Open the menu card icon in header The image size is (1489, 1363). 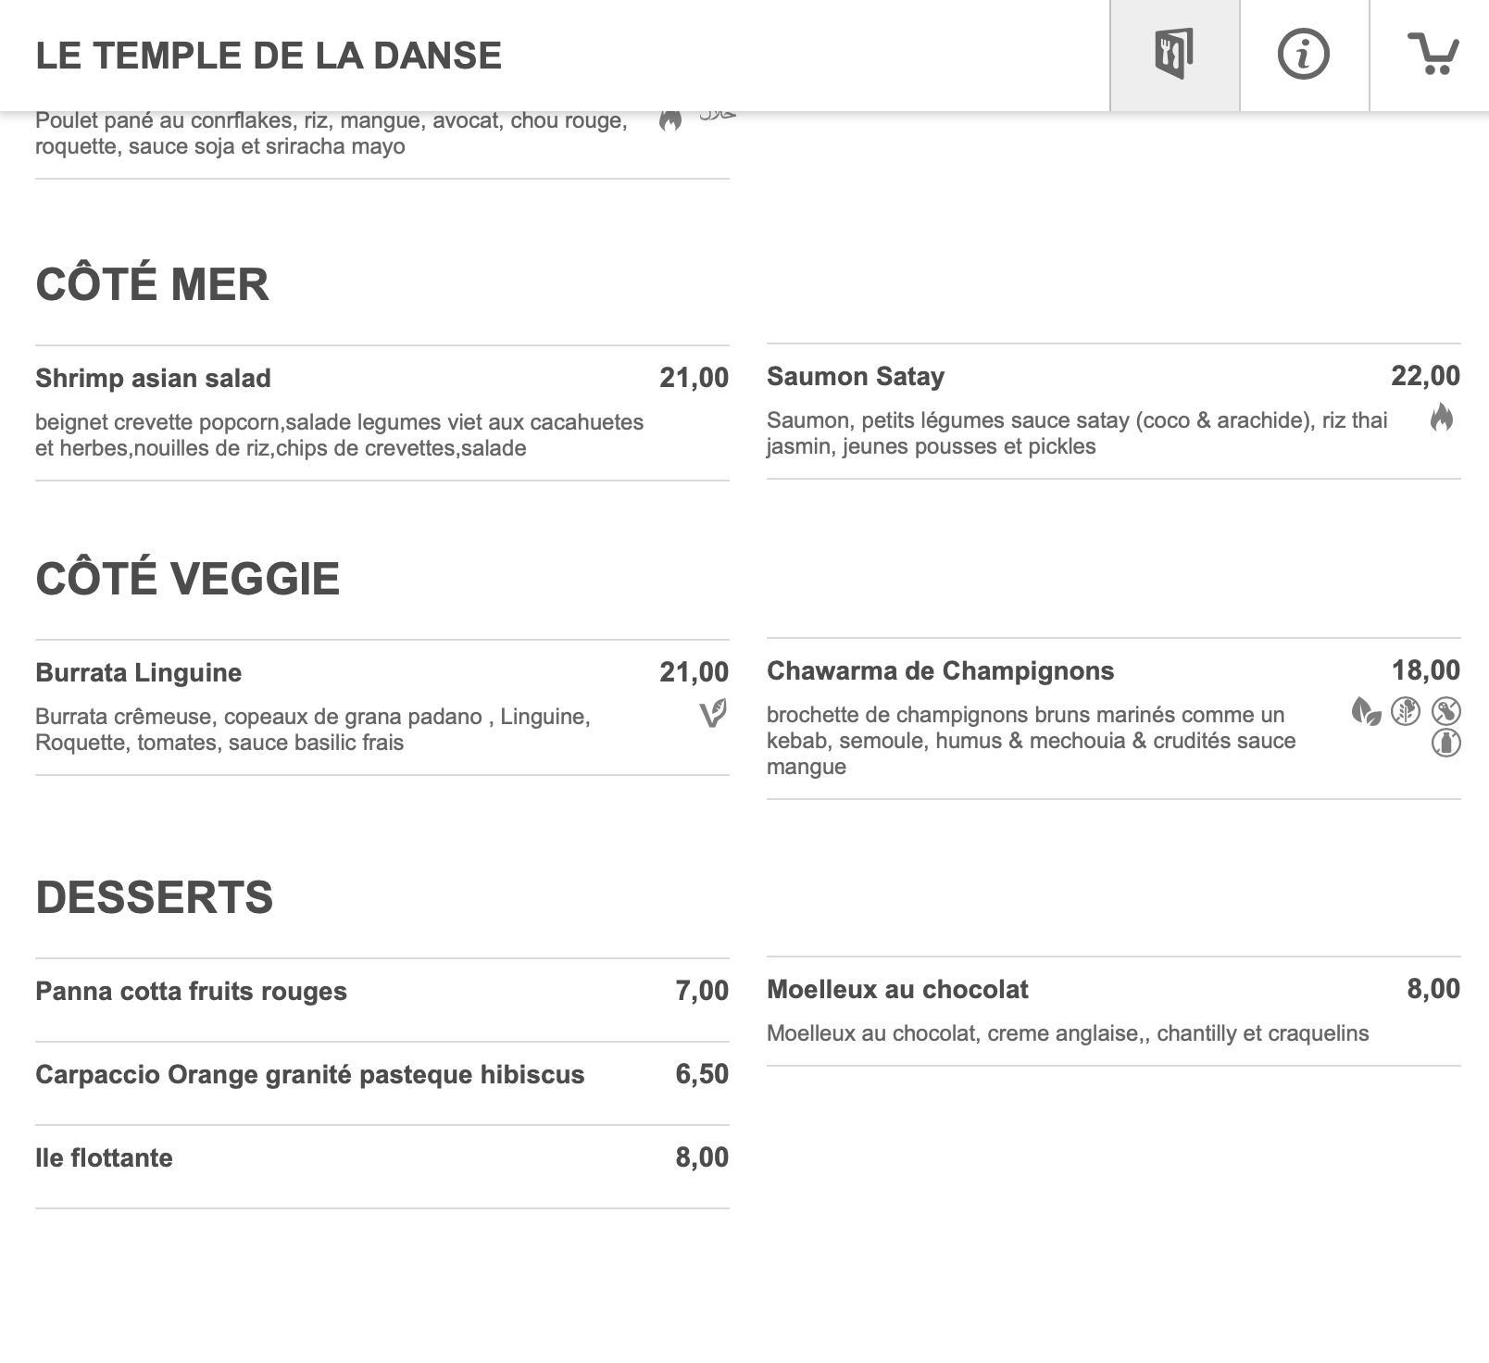(1174, 55)
